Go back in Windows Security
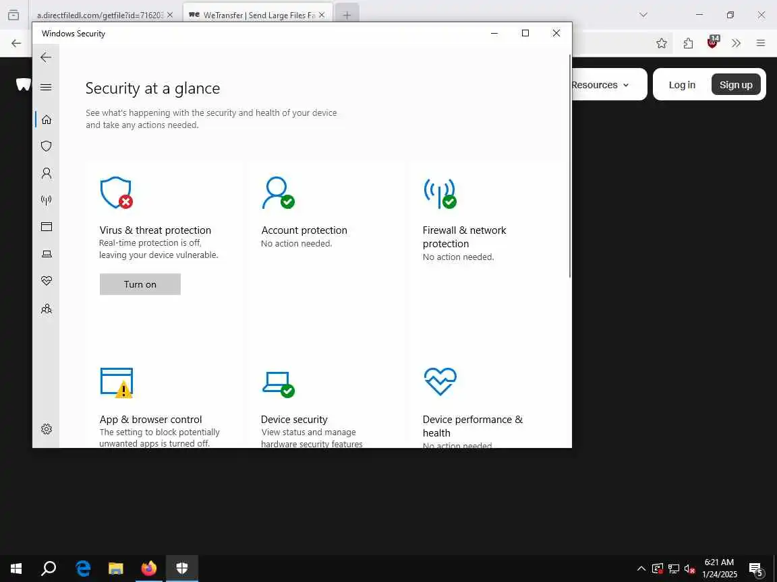777x582 pixels. pos(46,57)
